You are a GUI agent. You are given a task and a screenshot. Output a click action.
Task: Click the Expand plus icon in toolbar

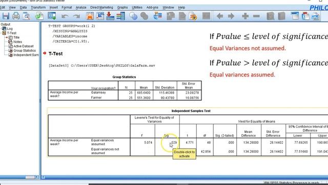point(245,16)
